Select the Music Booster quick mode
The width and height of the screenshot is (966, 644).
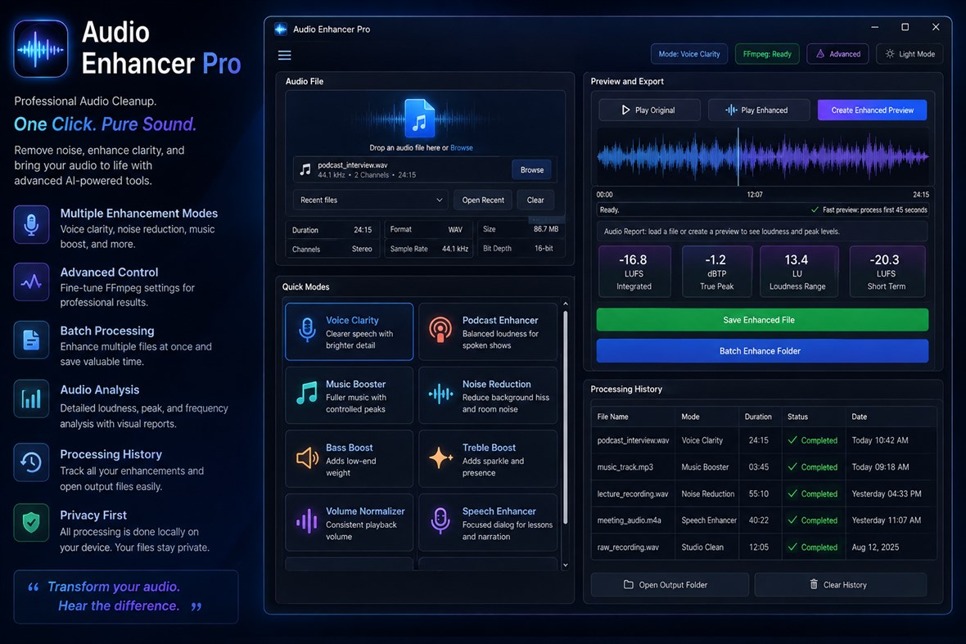(x=350, y=395)
